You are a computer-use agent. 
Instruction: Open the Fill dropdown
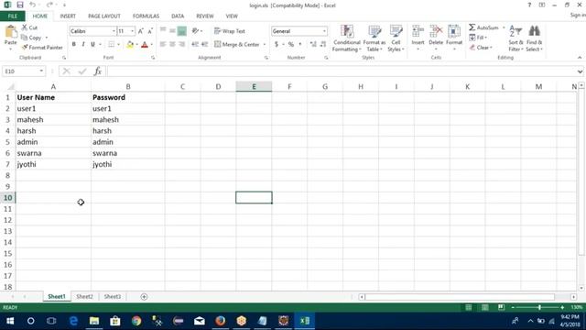pos(477,38)
